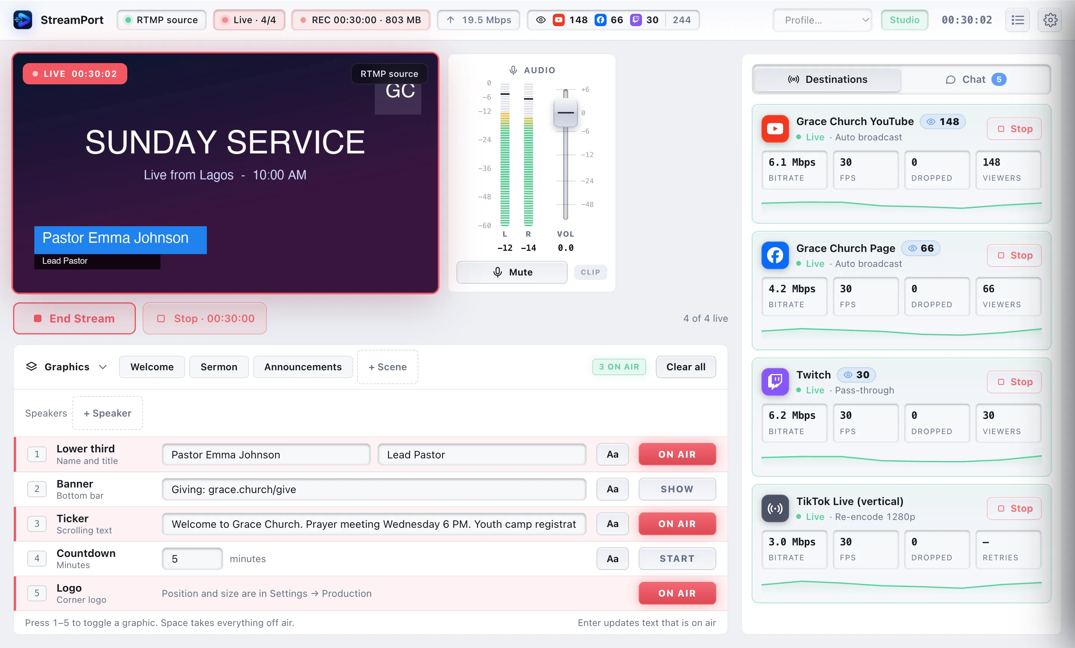1075x648 pixels.
Task: Click the TikTok Live broadcast icon
Action: (775, 508)
